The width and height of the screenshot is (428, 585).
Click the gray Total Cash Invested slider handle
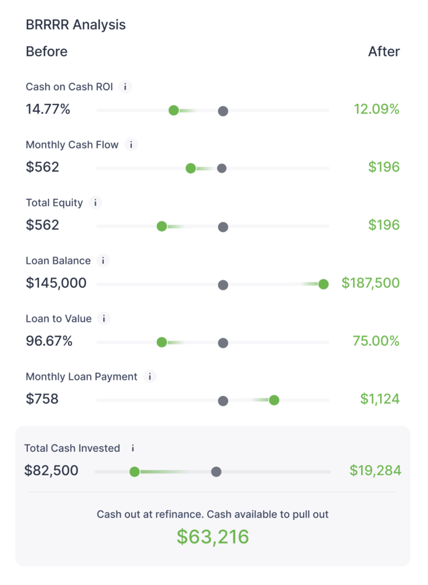click(216, 471)
